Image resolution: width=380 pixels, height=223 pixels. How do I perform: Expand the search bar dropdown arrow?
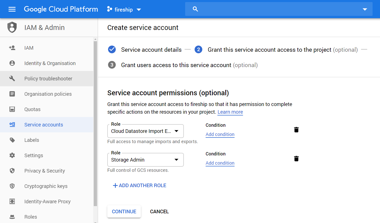click(365, 9)
